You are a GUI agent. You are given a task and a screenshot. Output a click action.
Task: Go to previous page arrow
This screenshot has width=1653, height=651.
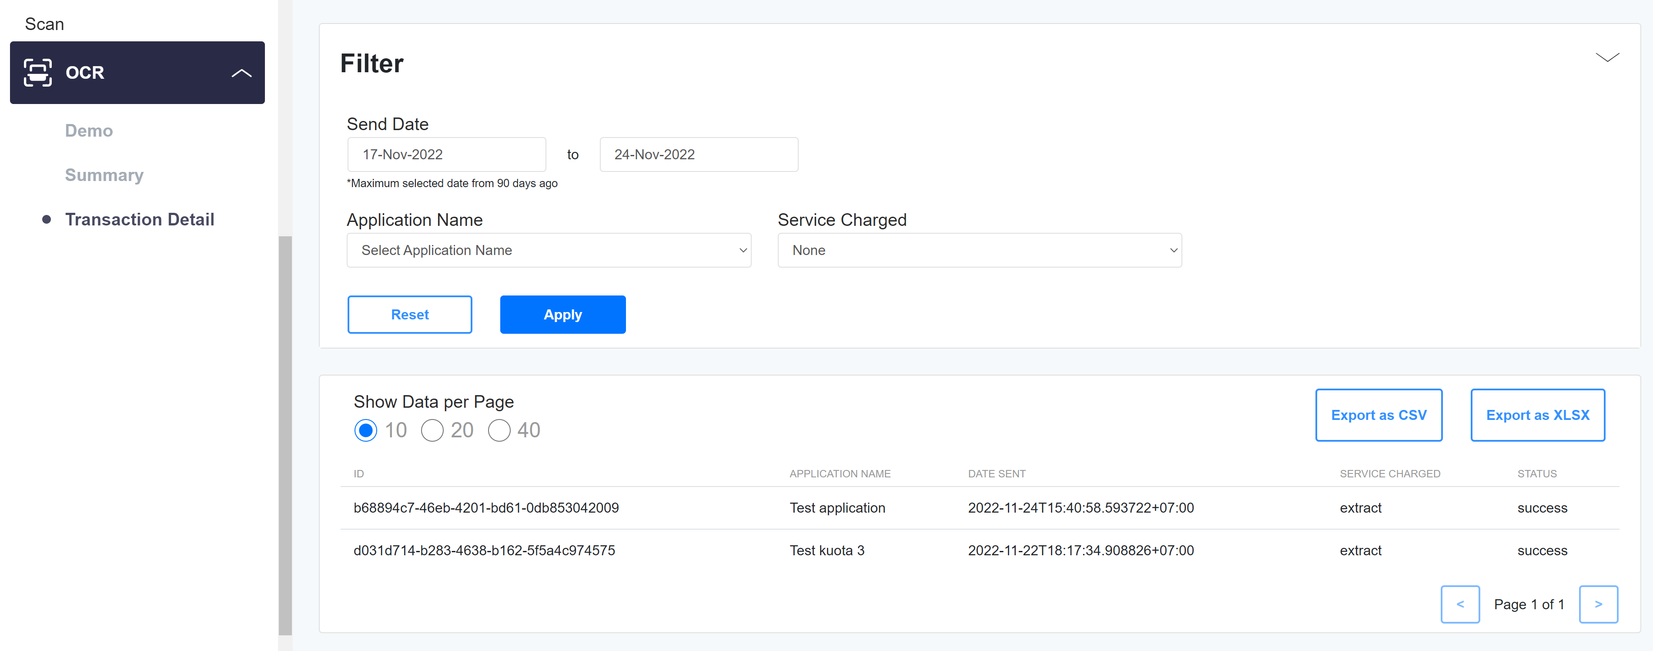(x=1460, y=604)
